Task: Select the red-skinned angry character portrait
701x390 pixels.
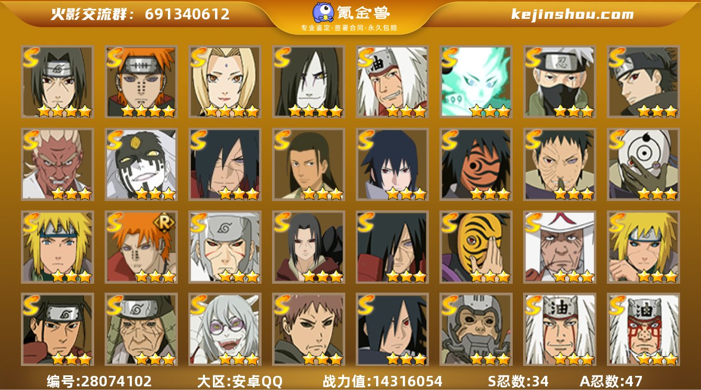Action: pos(58,164)
